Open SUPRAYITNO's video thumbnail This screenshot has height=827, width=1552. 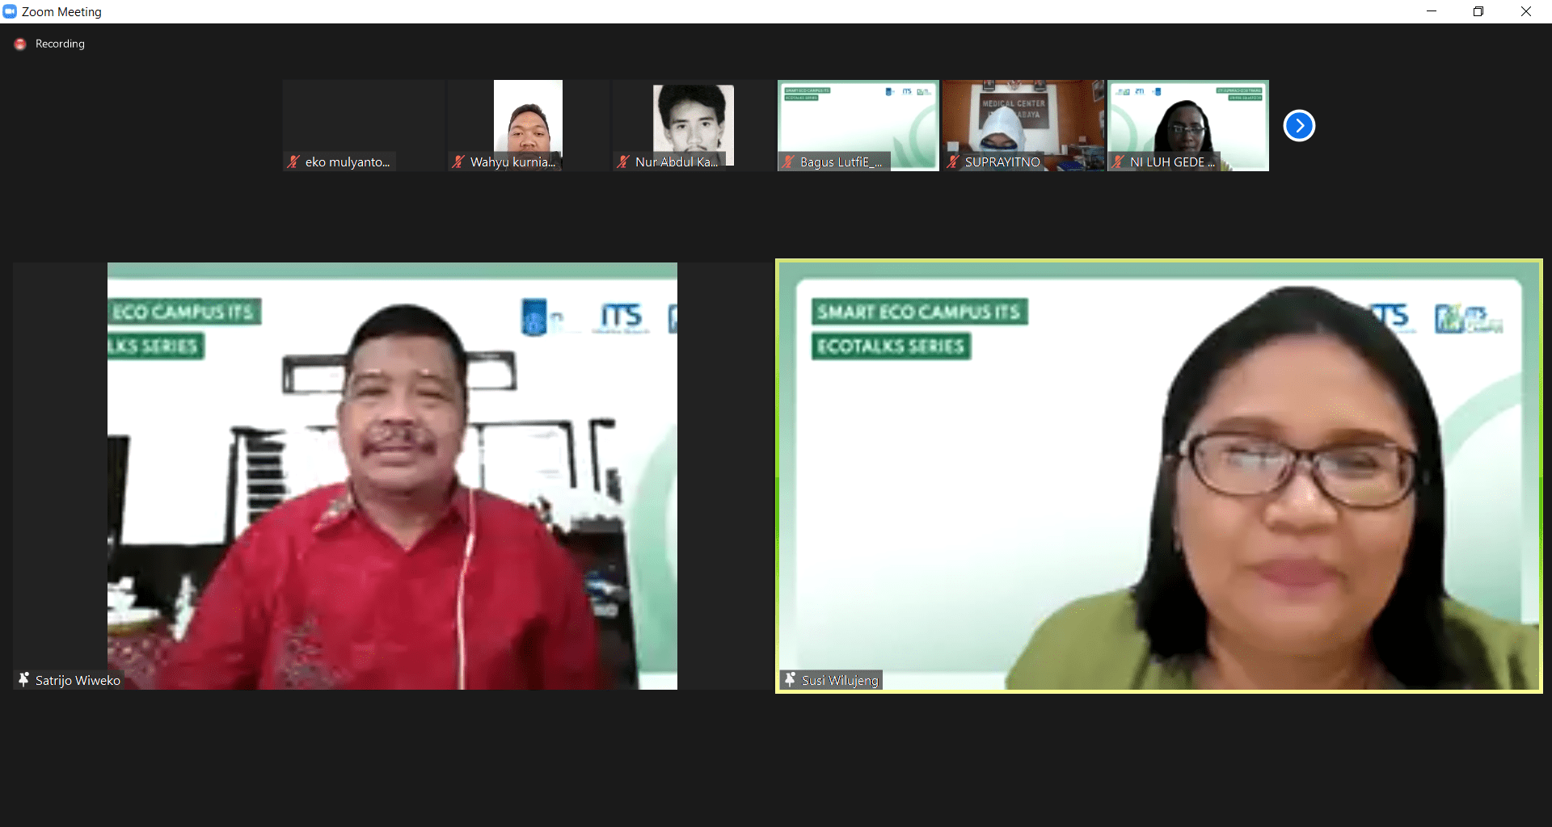click(x=1023, y=121)
